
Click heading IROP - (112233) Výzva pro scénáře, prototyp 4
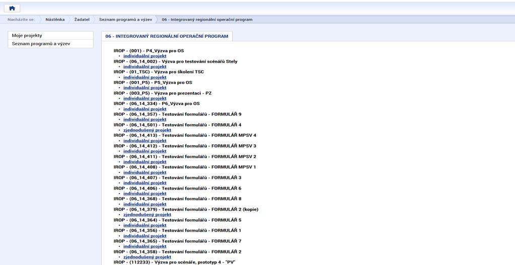tap(175, 262)
